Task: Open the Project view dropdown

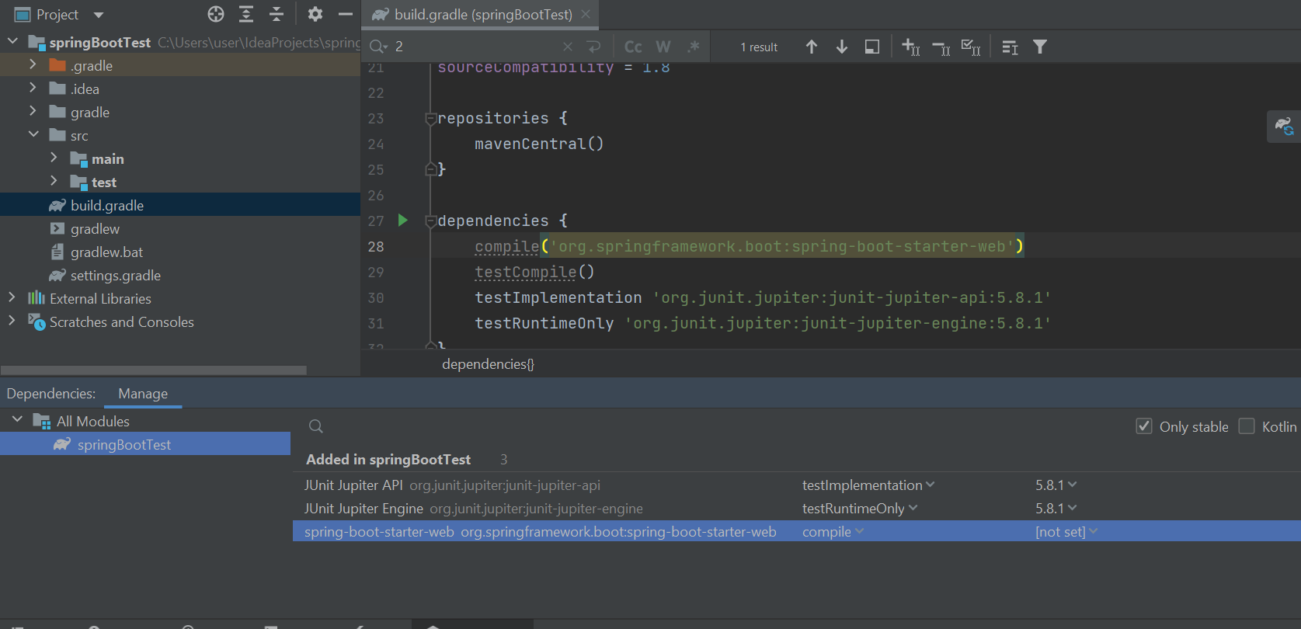Action: pos(99,15)
